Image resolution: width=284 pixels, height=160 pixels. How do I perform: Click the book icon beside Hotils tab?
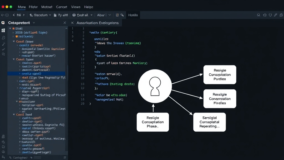[x=117, y=15]
